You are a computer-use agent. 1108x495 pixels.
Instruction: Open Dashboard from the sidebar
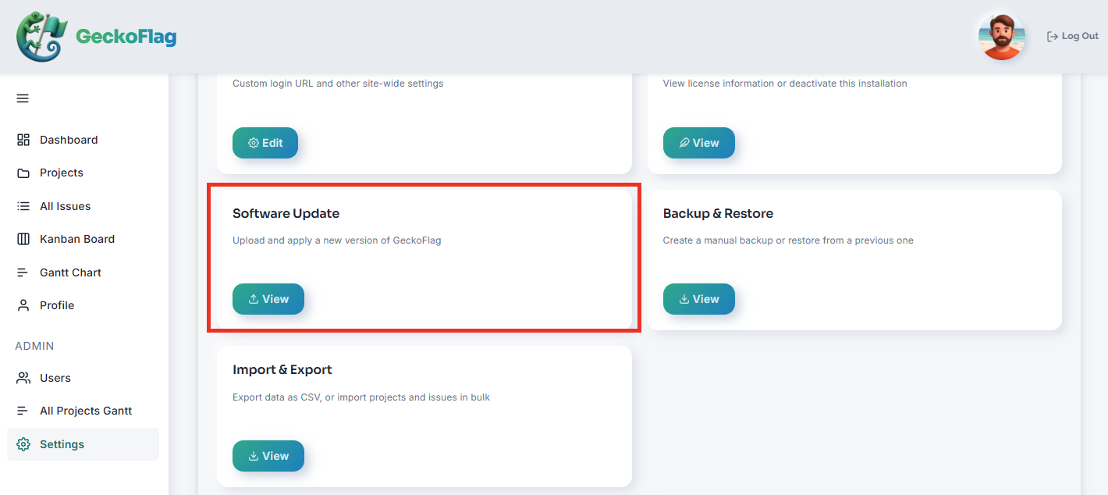(x=83, y=140)
